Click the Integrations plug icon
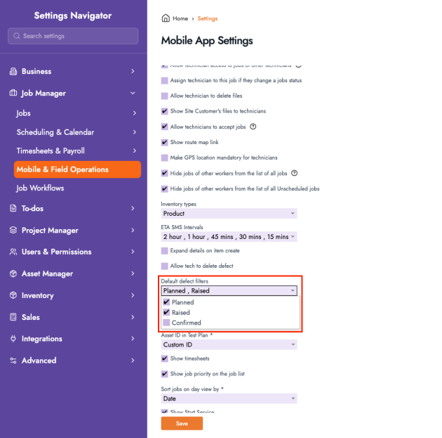This screenshot has width=442, height=438. [13, 339]
